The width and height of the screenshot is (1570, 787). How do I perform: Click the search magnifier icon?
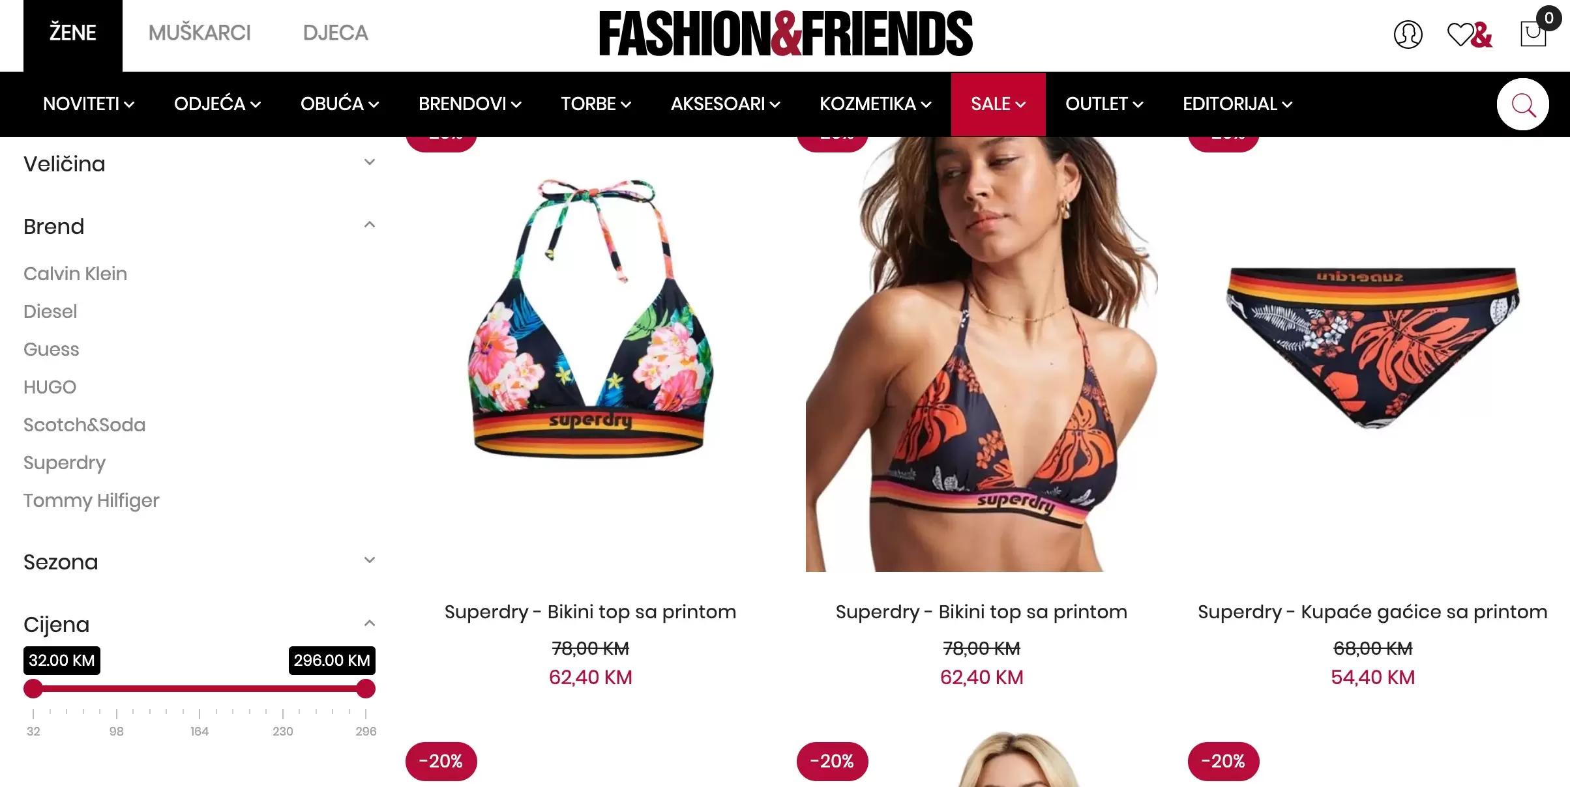pos(1523,104)
